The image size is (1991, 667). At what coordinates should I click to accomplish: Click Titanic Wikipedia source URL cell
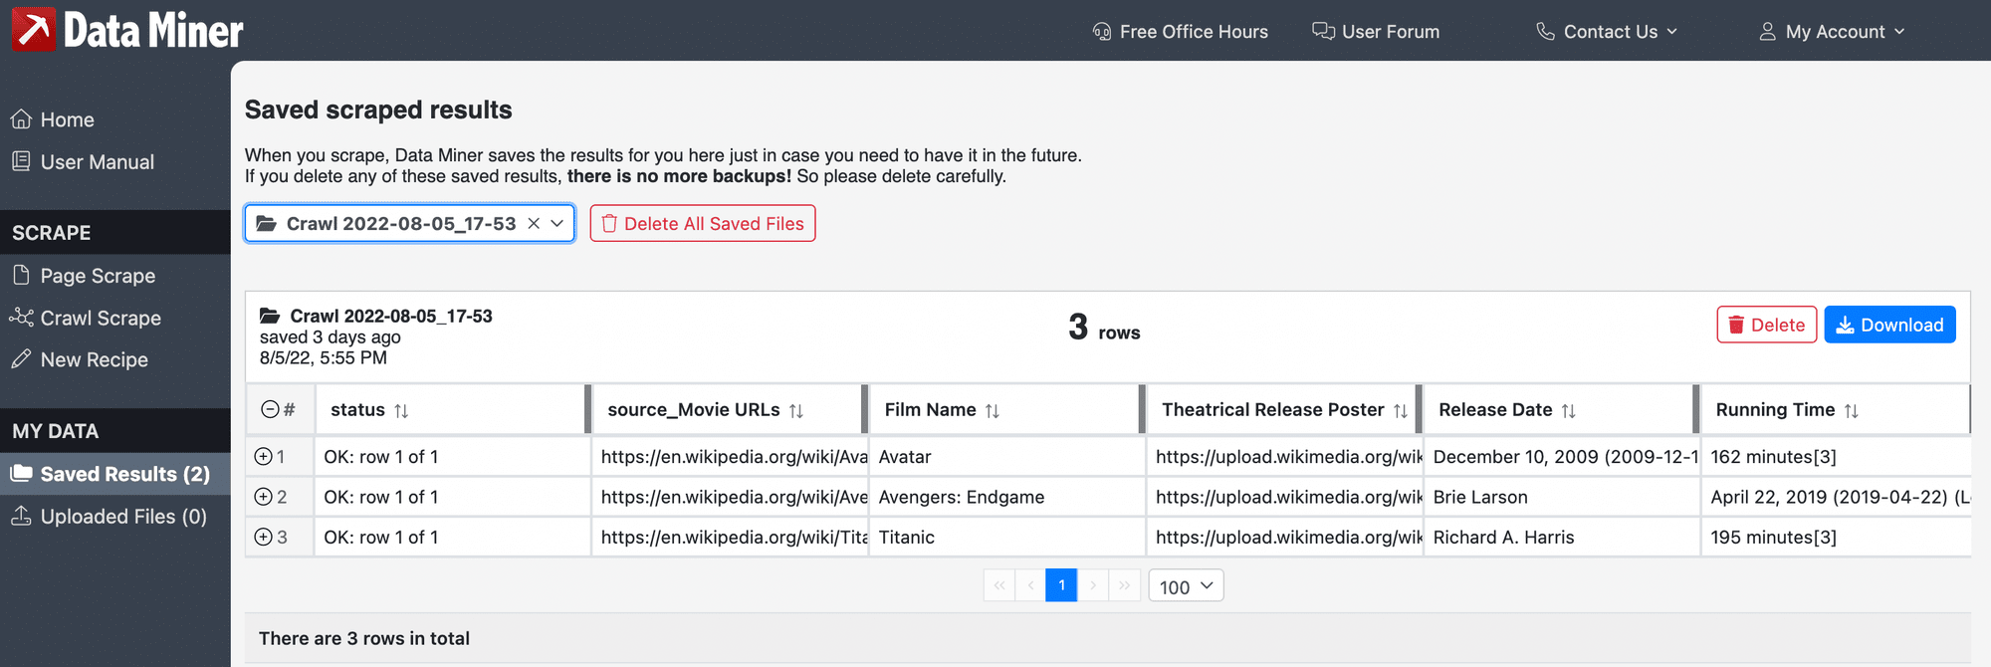(730, 537)
